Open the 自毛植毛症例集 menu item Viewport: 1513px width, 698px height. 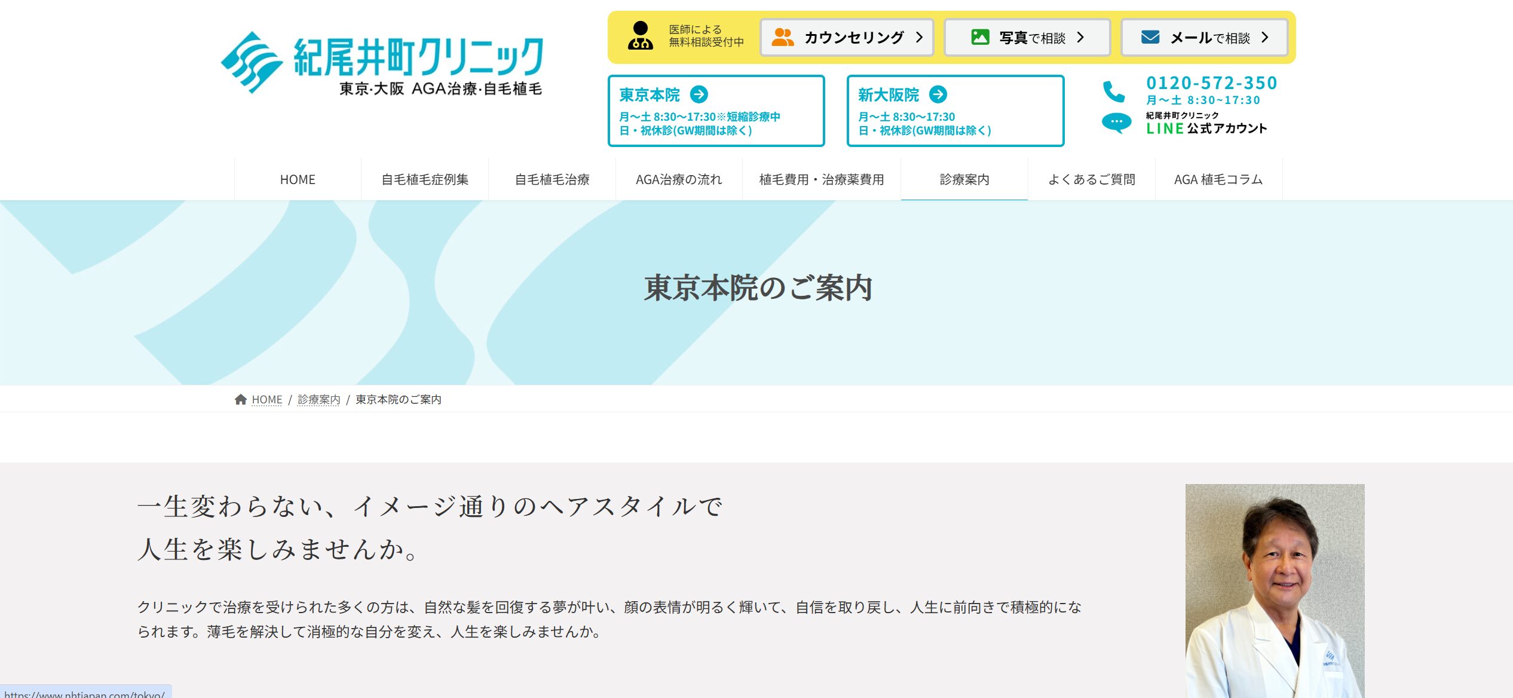(425, 179)
